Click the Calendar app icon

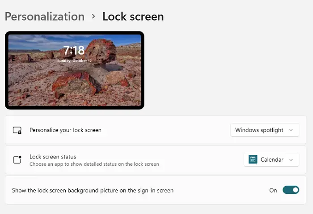pos(253,159)
